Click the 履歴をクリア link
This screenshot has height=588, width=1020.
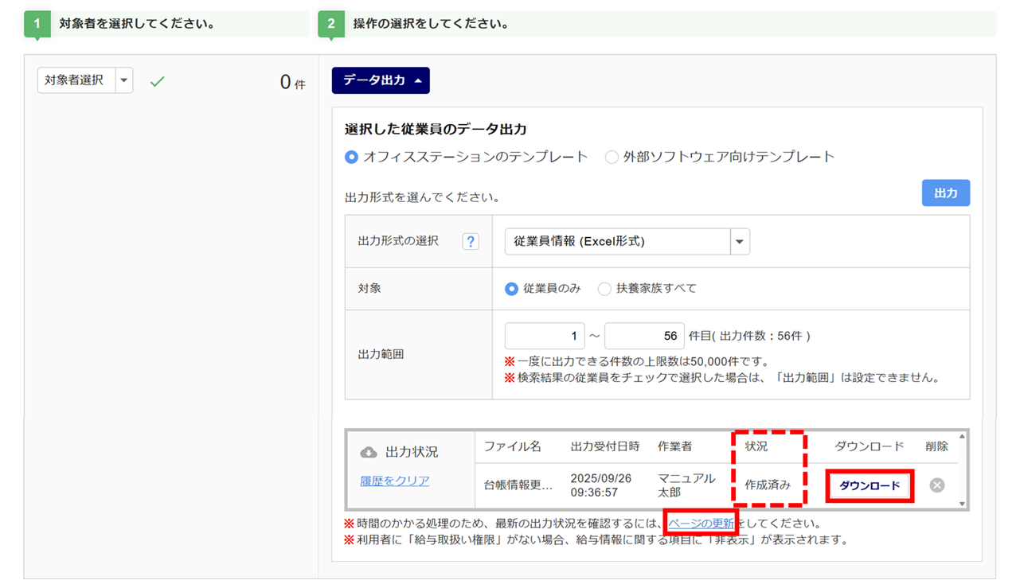[x=395, y=481]
